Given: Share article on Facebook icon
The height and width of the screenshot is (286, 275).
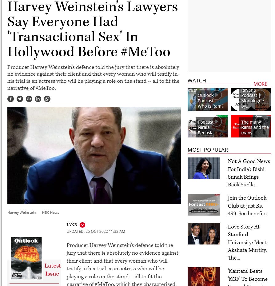Looking at the screenshot, I should coord(10,99).
